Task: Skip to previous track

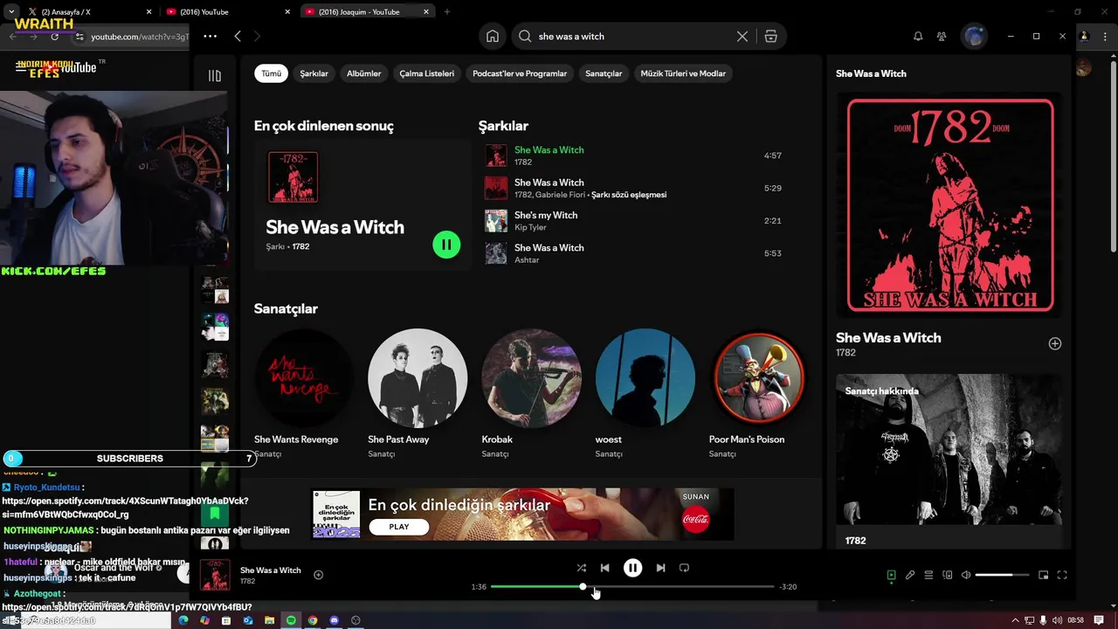Action: coord(604,568)
